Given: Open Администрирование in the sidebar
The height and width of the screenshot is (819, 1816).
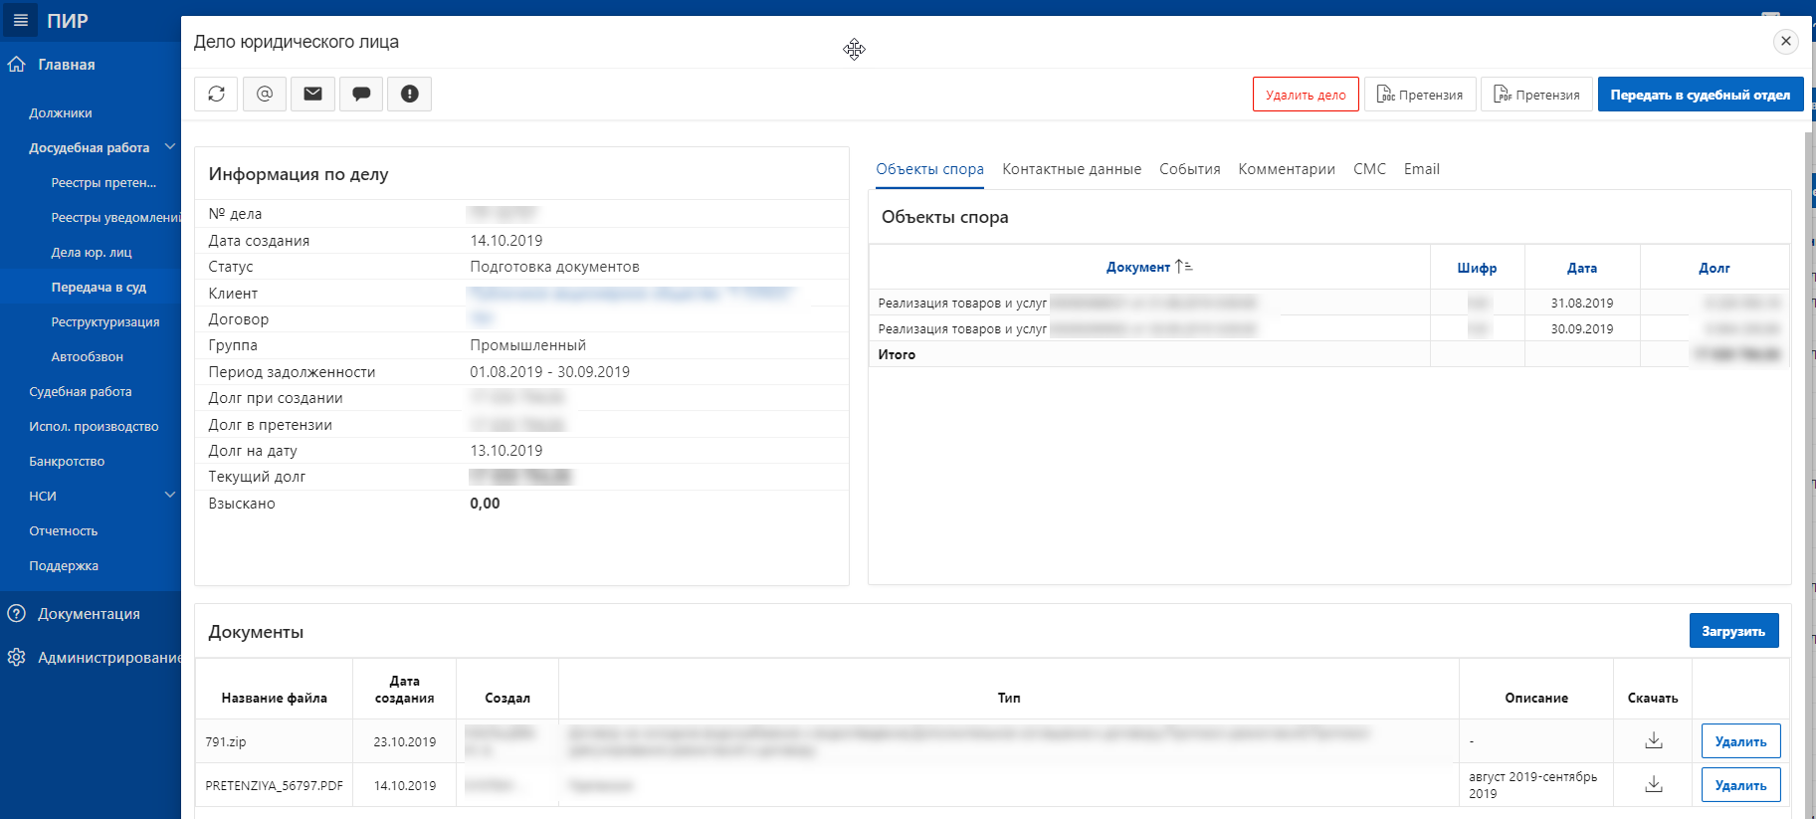Looking at the screenshot, I should pyautogui.click(x=109, y=658).
